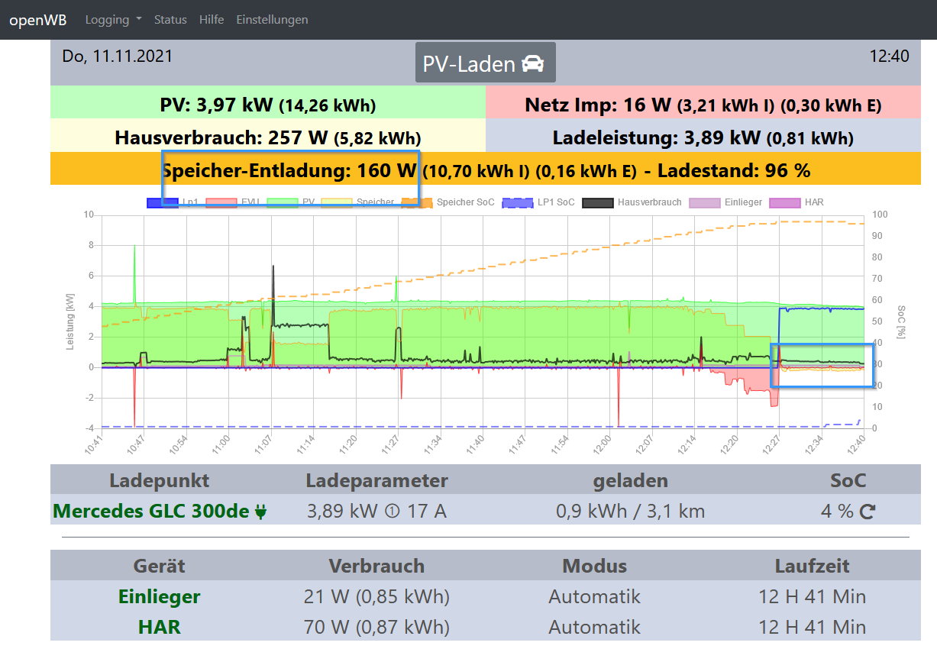This screenshot has width=937, height=649.
Task: Open the Logging dropdown menu
Action: 113,20
